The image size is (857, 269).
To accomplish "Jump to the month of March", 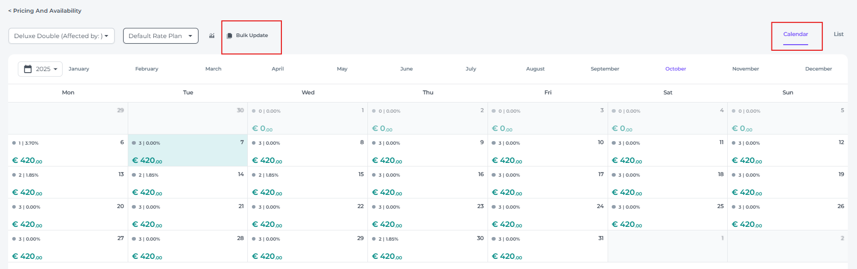I will 213,69.
